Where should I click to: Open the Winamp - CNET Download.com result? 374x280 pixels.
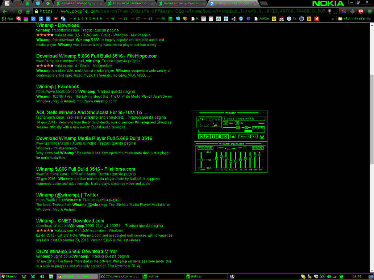(70, 221)
